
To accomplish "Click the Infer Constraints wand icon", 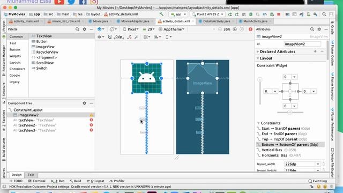I will coord(136,37).
